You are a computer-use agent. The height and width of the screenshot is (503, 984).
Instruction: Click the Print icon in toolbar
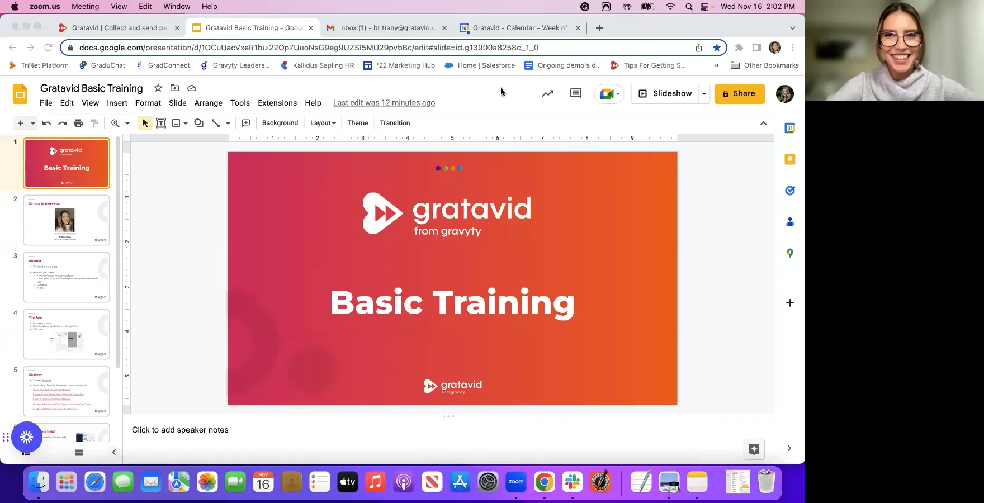[x=78, y=123]
